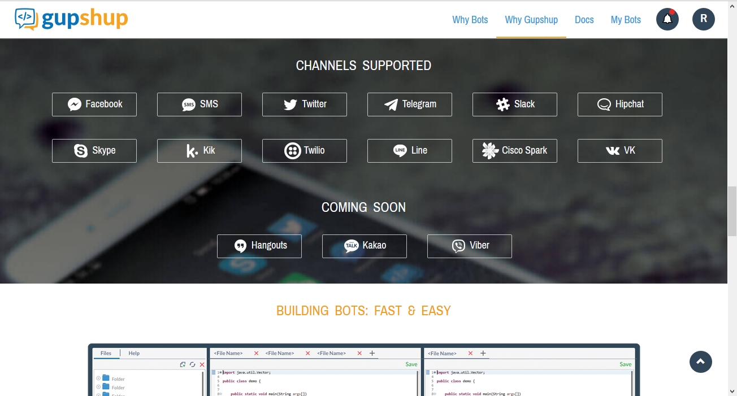The image size is (737, 396).
Task: Open the notifications bell
Action: (x=667, y=19)
